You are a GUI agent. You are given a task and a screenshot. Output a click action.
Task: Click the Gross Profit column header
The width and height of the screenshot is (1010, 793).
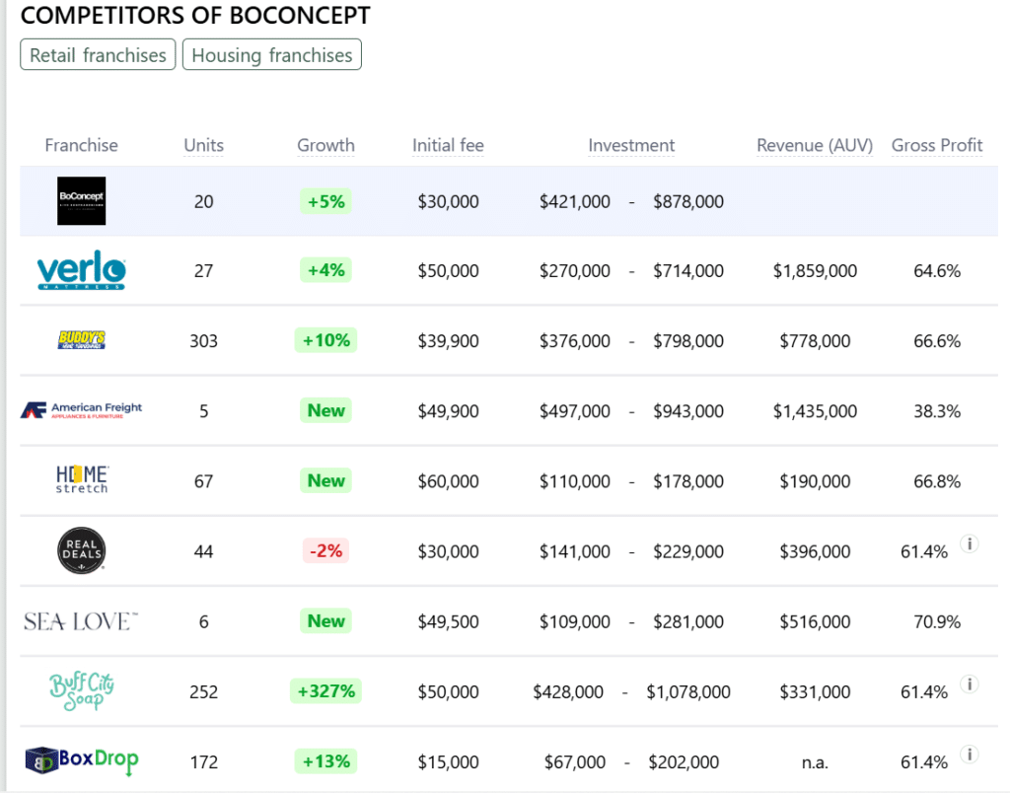point(937,146)
